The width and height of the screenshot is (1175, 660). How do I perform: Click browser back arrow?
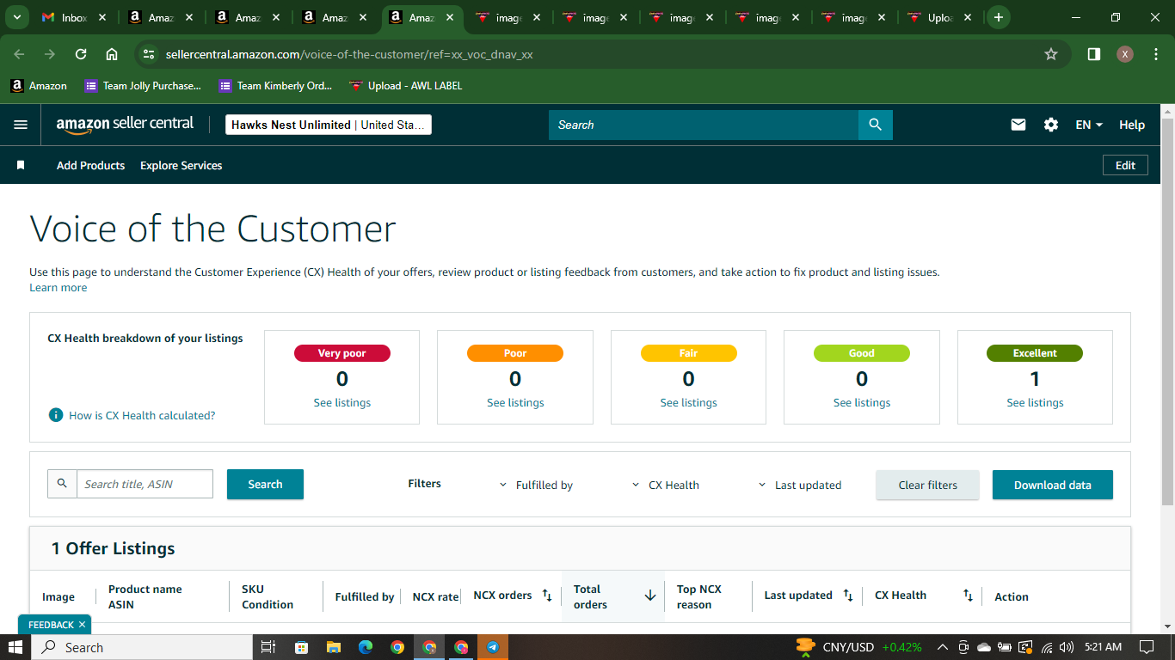[x=20, y=54]
